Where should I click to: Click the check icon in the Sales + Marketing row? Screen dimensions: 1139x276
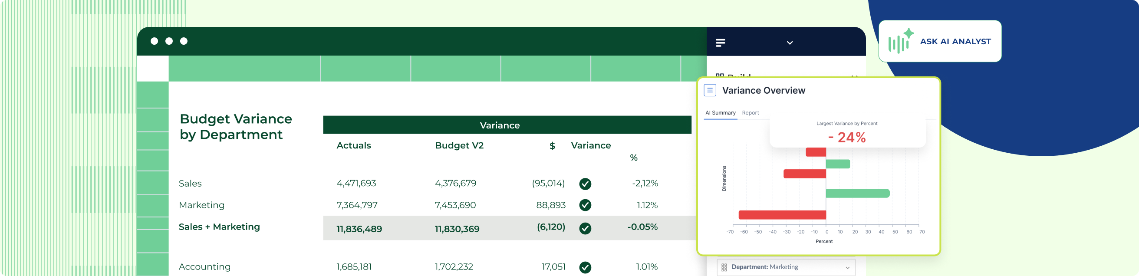[x=585, y=228]
